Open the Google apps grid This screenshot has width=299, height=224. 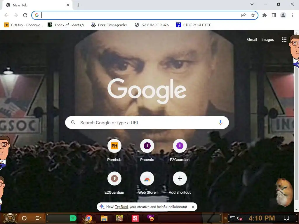tap(284, 40)
